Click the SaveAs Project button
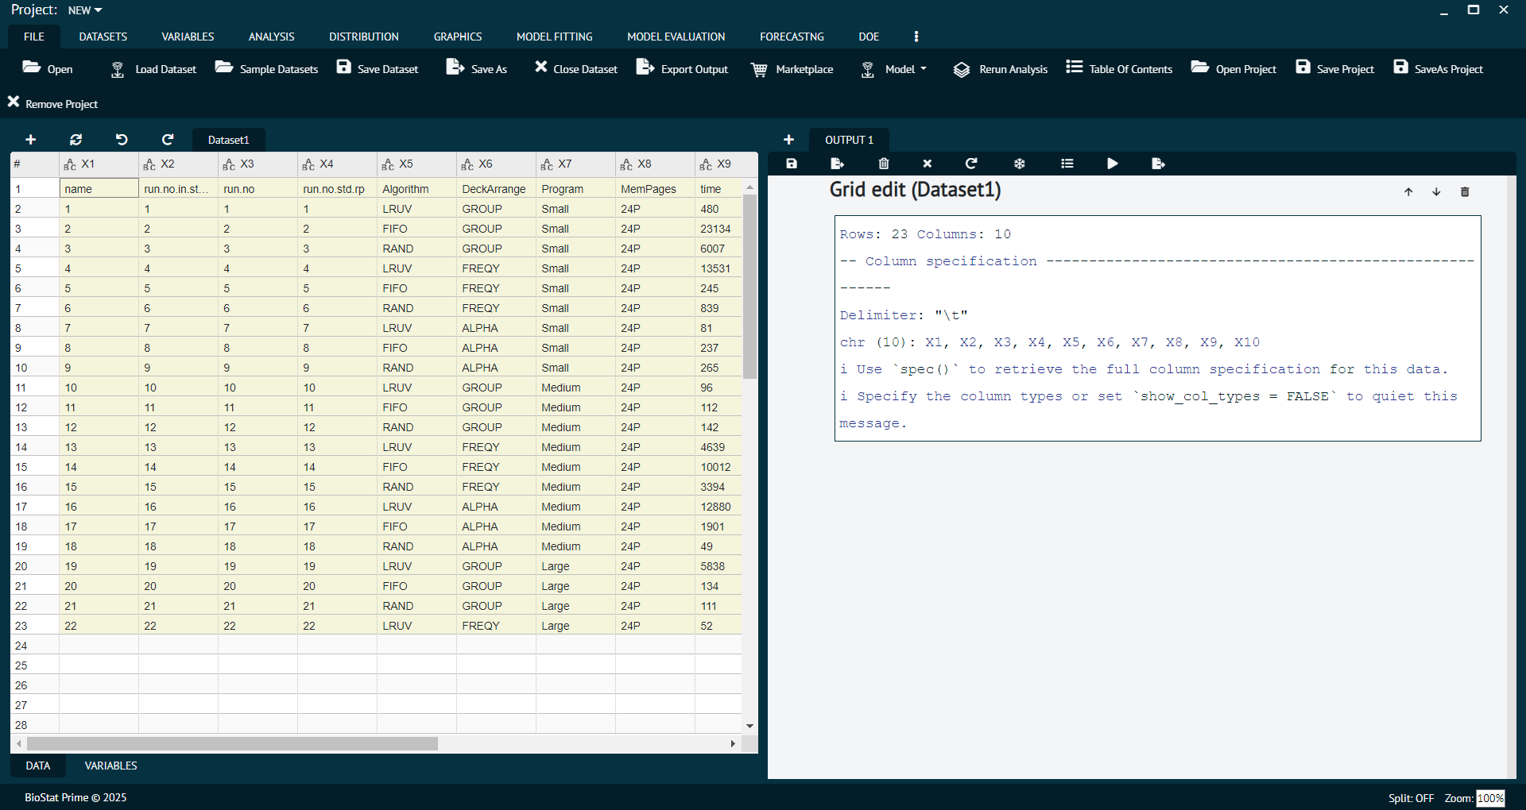1526x810 pixels. click(x=1437, y=69)
